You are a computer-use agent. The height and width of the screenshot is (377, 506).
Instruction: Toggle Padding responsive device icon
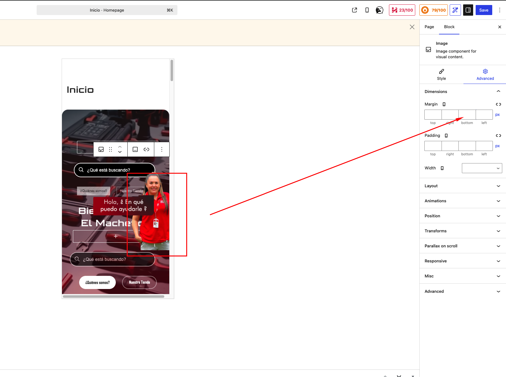point(446,136)
